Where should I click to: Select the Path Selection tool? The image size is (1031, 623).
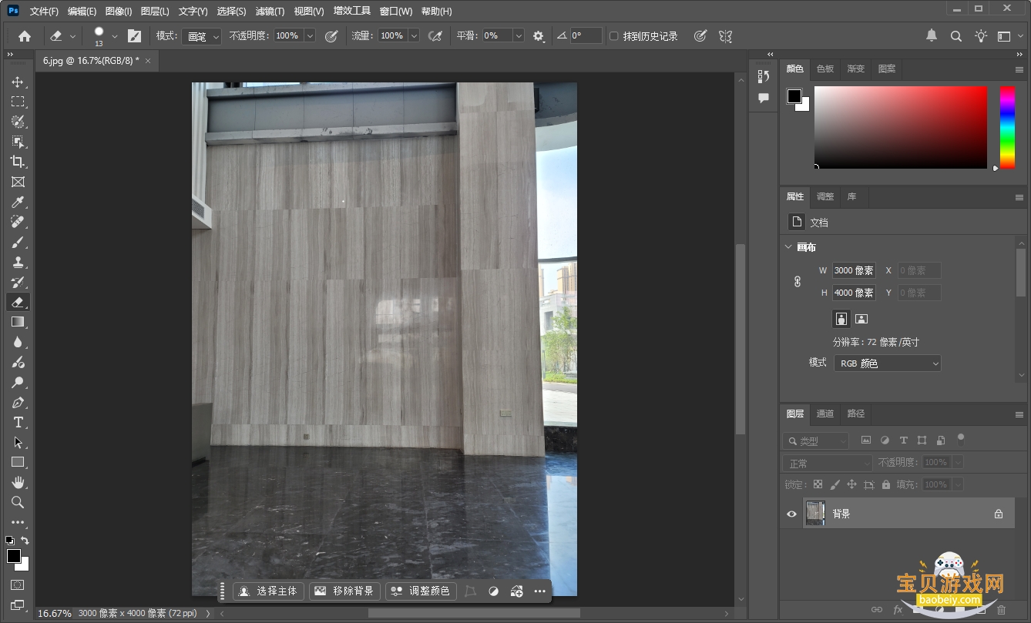point(18,442)
